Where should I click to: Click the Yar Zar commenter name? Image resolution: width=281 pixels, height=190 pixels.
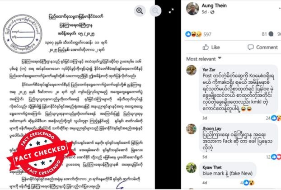coord(209,69)
